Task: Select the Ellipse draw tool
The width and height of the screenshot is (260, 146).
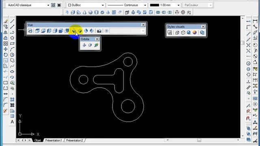Action: 12,71
